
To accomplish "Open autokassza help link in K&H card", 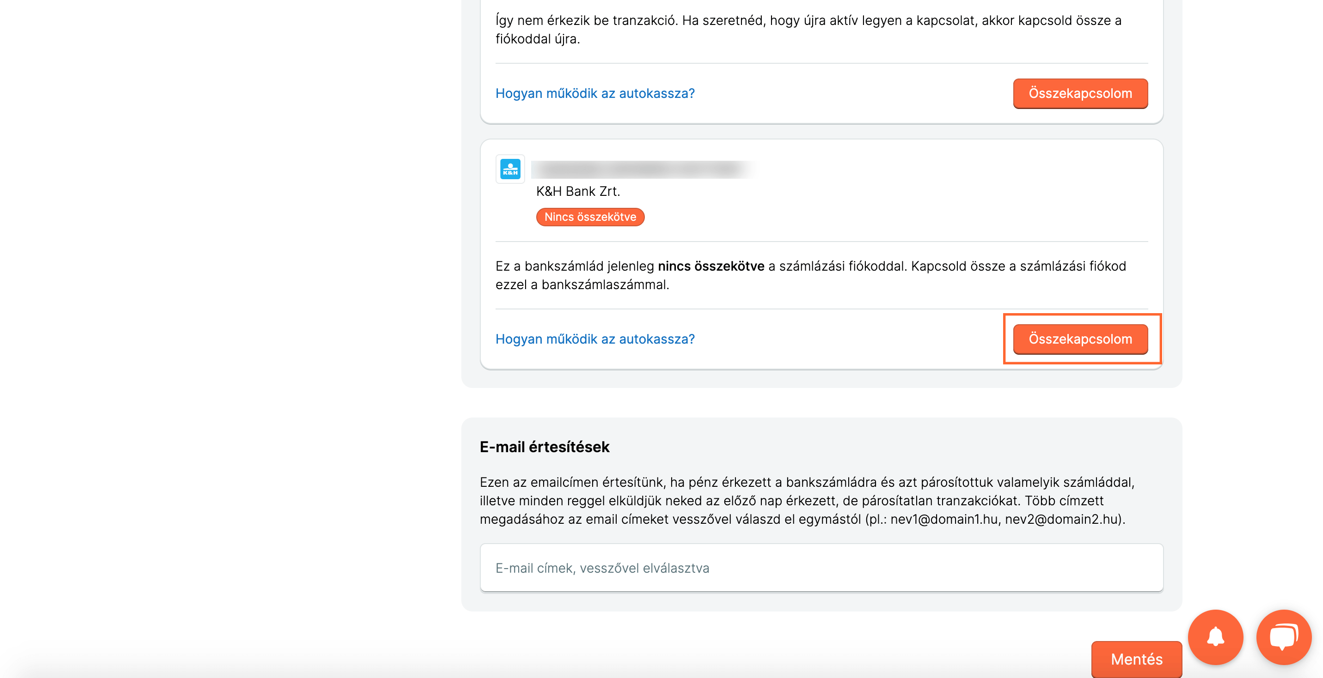I will pyautogui.click(x=595, y=339).
